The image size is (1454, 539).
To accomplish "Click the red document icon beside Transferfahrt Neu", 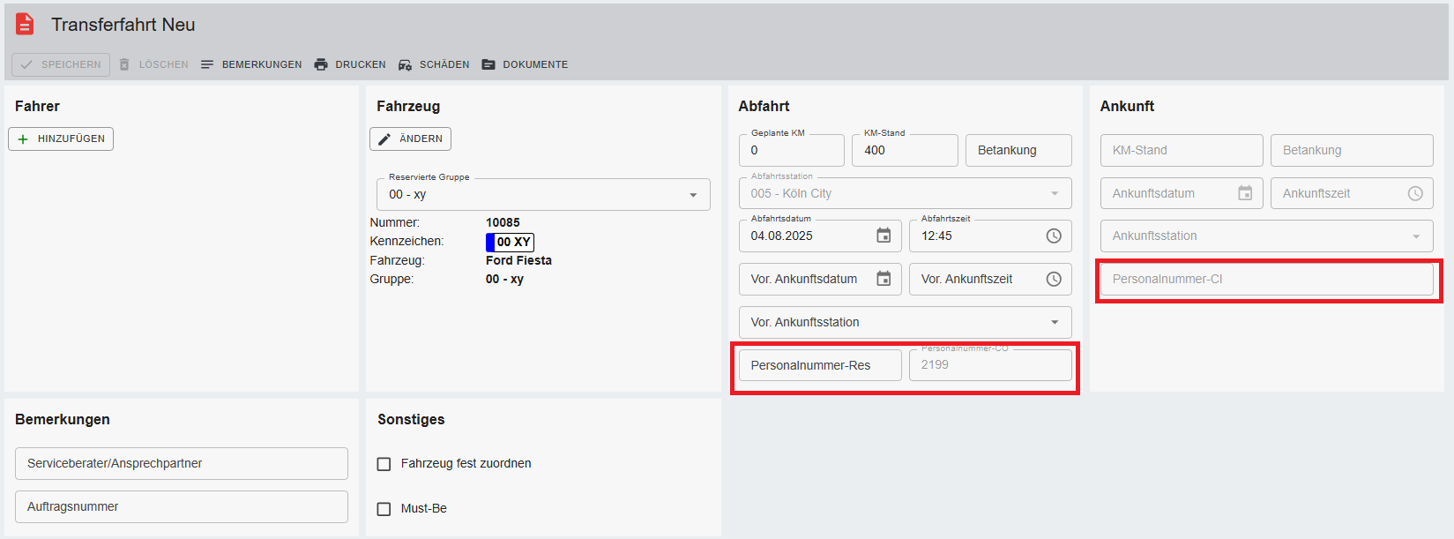I will click(25, 25).
